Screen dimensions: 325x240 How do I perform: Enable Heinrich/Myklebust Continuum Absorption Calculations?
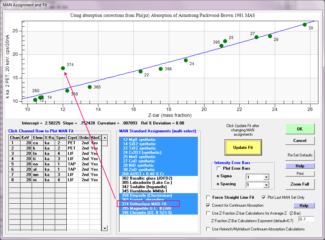(208, 229)
